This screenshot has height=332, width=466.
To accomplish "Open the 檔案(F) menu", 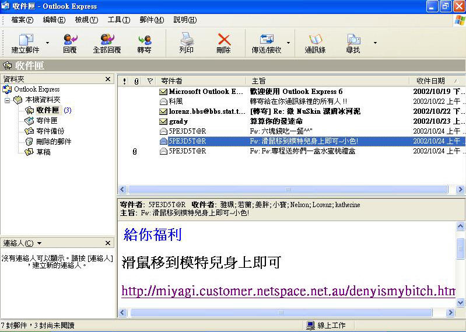I will tap(22, 20).
